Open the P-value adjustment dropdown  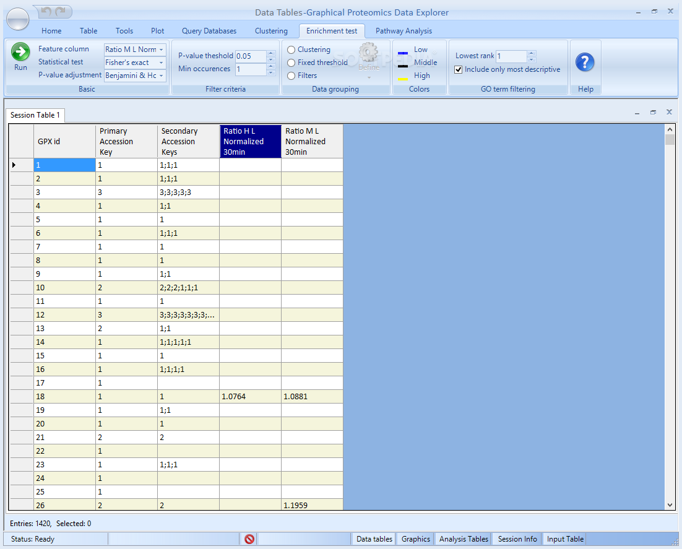162,76
